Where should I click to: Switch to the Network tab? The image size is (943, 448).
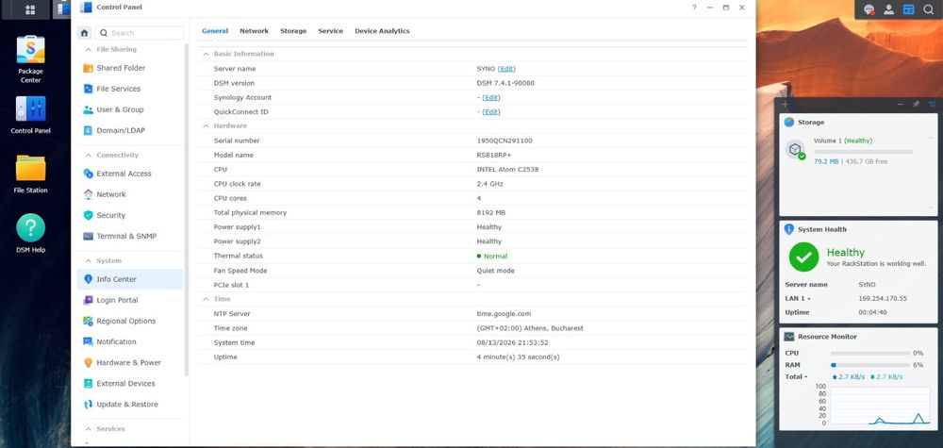click(254, 31)
